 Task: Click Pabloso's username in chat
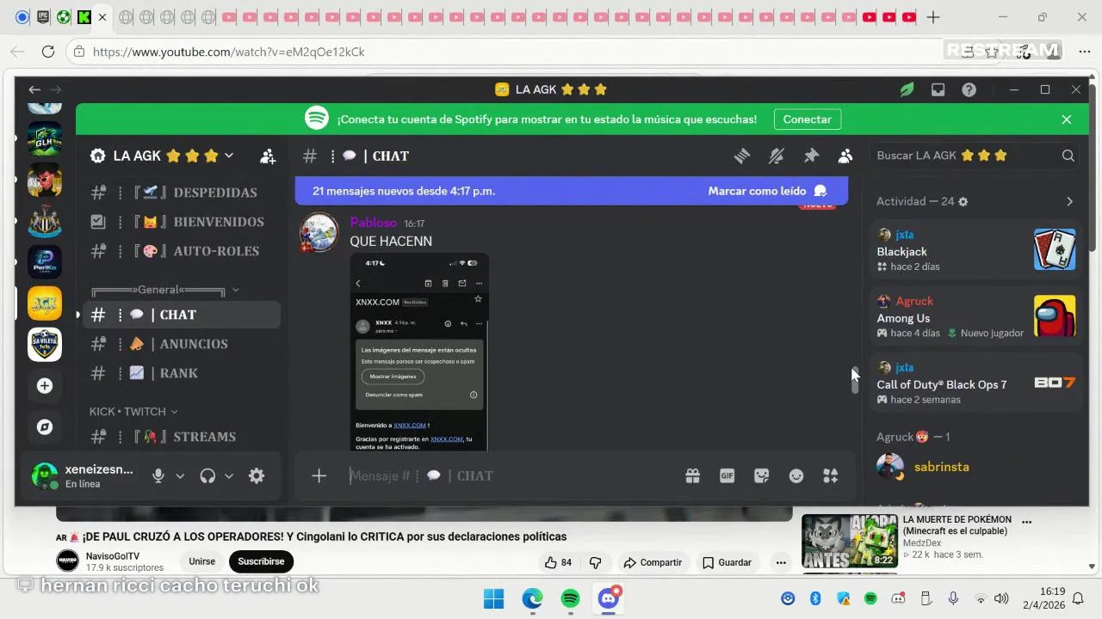coord(374,223)
